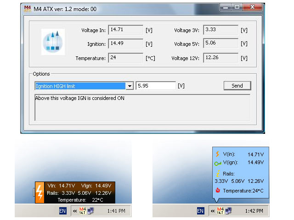Click the Temperature flame icon in blue tooltip
The height and width of the screenshot is (220, 294).
coord(218,190)
